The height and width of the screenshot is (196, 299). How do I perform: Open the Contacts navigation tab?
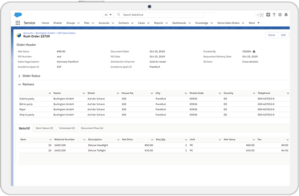[x=124, y=23]
